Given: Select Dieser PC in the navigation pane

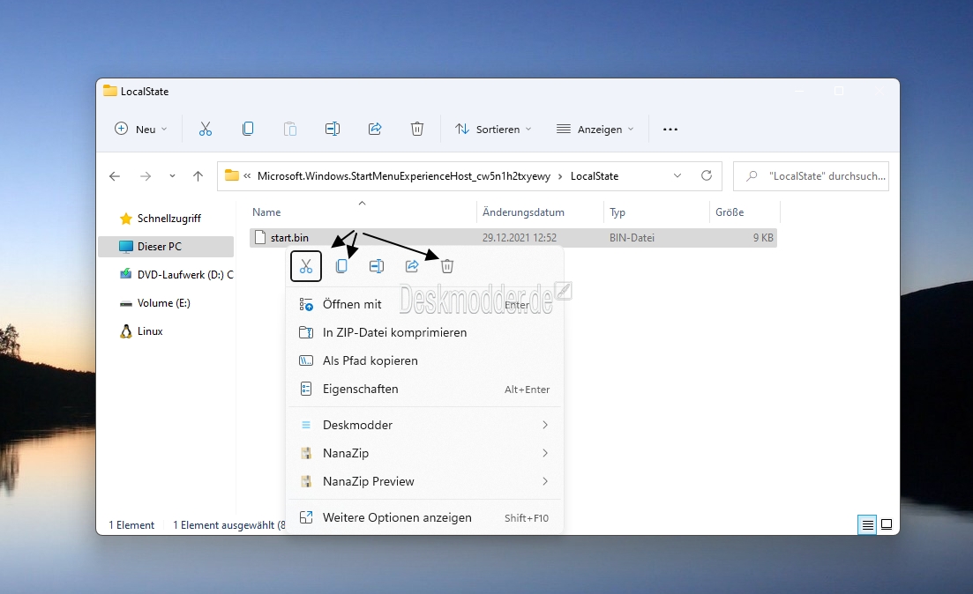Looking at the screenshot, I should pyautogui.click(x=167, y=246).
